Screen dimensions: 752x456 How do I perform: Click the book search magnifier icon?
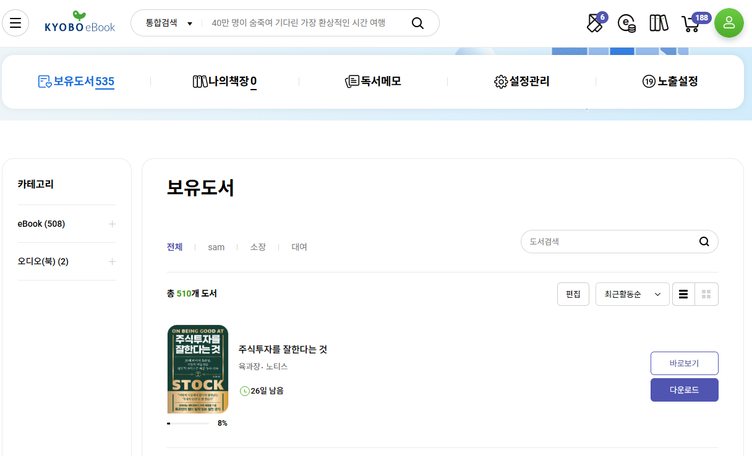click(x=704, y=242)
